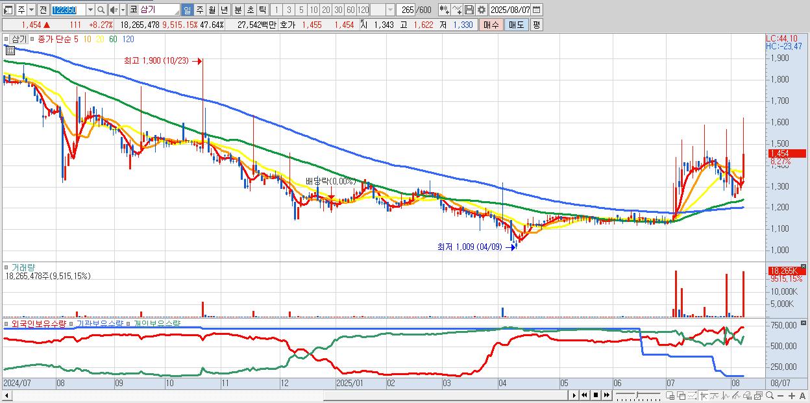The width and height of the screenshot is (810, 403).
Task: Click the chart area split icon
Action: tap(670, 396)
